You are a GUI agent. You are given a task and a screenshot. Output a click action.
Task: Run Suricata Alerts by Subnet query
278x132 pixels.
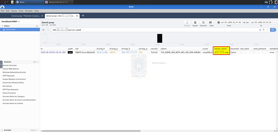pos(13,103)
